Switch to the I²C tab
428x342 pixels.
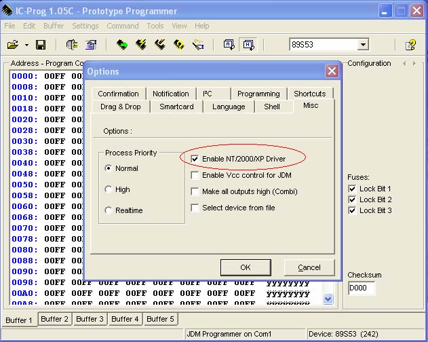click(x=213, y=94)
